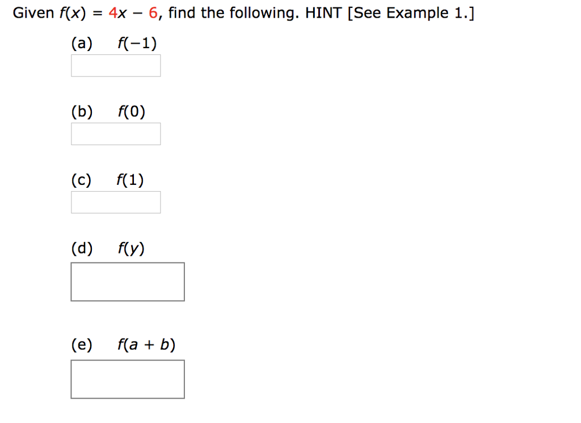Click inside the larger box under part (d)
The height and width of the screenshot is (423, 581).
pos(127,281)
